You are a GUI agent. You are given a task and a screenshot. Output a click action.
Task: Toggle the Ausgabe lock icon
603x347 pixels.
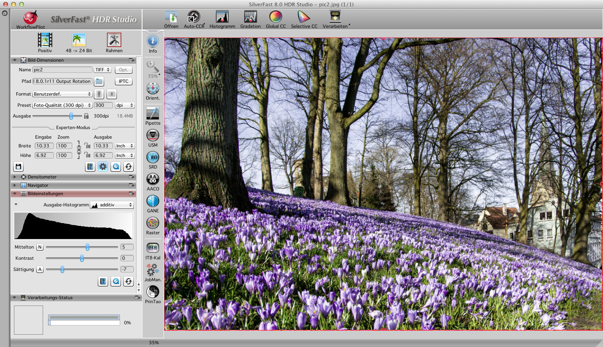coord(86,116)
